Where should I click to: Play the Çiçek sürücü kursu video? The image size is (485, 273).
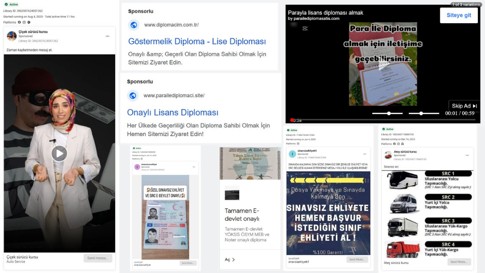(x=59, y=153)
